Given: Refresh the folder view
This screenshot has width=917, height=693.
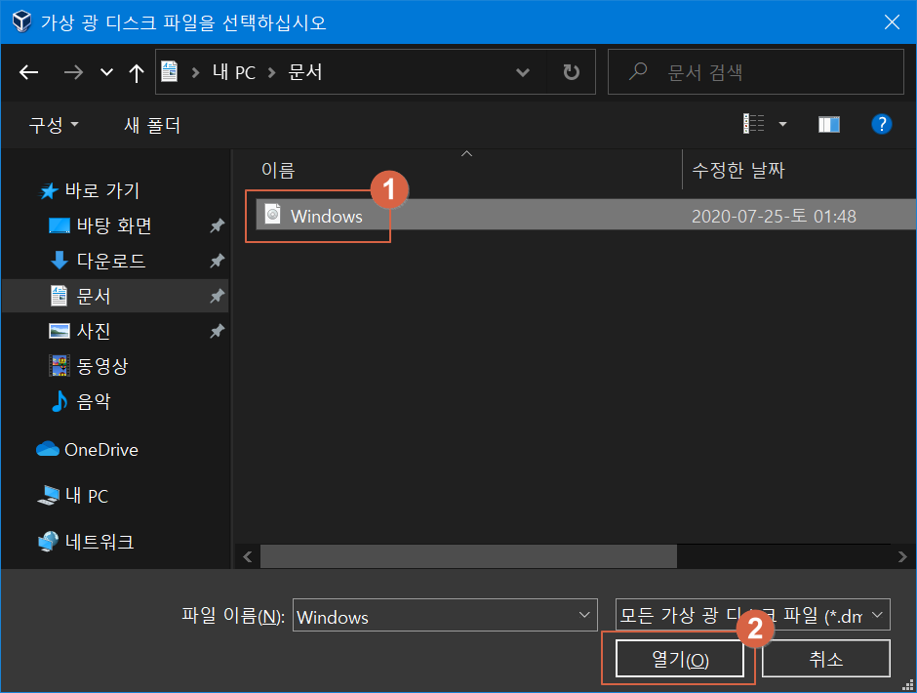Looking at the screenshot, I should pos(572,72).
